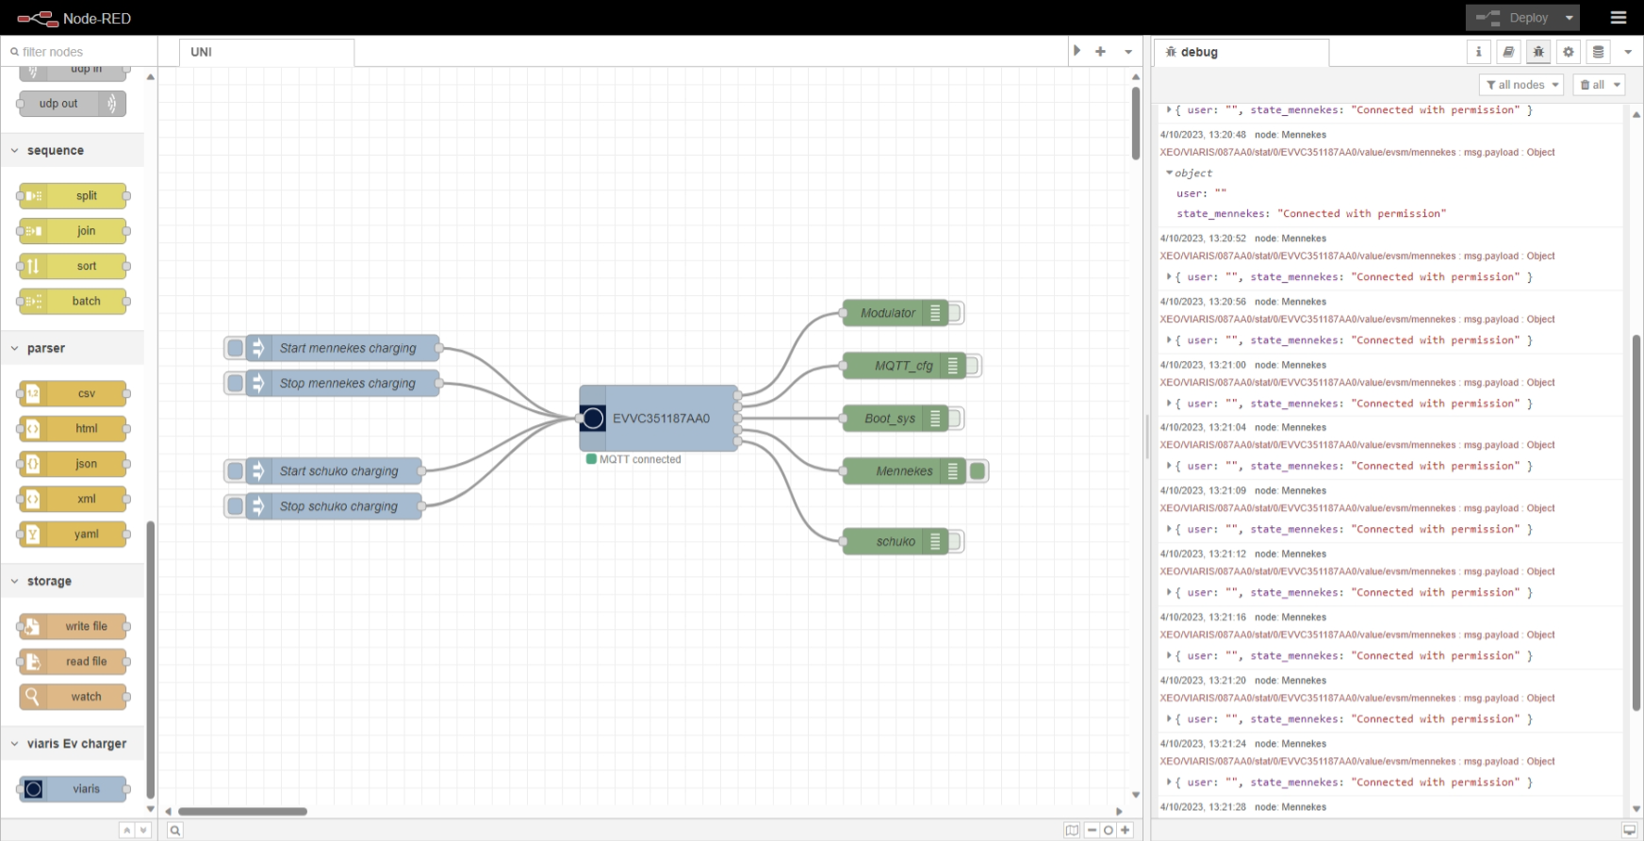Select the sort palette node

point(73,266)
